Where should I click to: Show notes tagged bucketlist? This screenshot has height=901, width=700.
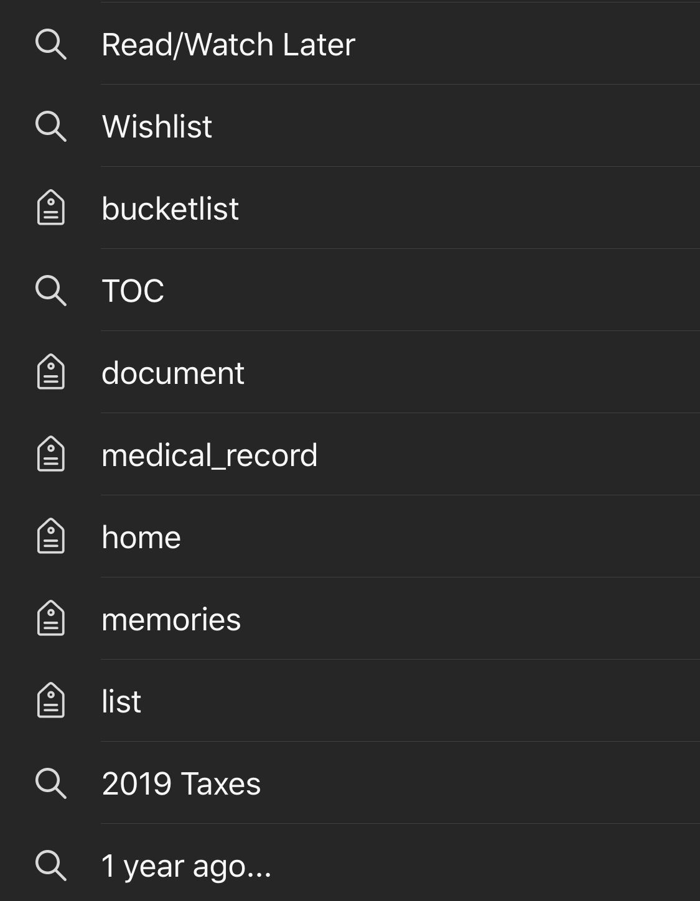(x=170, y=208)
